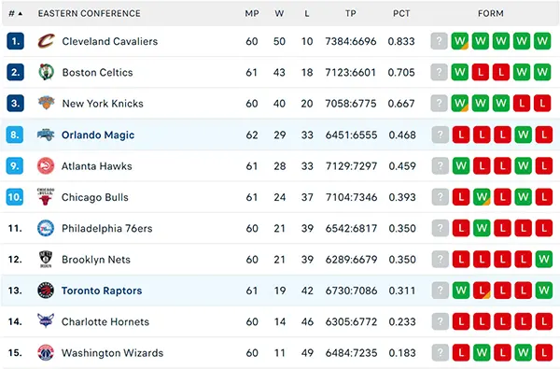Click the Chicago Bulls logo
Screen dimensions: 560x369
(x=46, y=197)
